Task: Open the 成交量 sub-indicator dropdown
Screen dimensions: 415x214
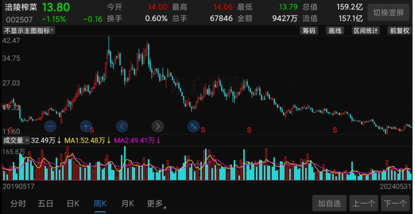Action: 16,140
